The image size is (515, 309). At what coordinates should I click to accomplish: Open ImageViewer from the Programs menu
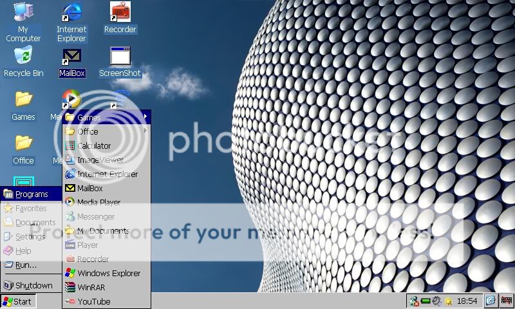(106, 160)
